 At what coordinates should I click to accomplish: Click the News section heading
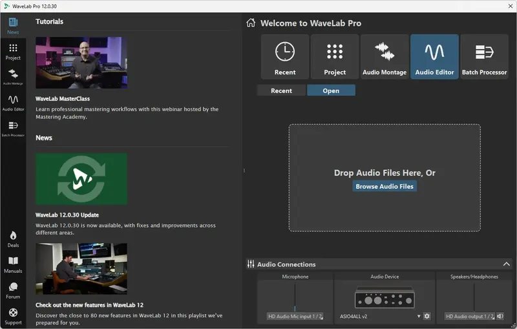[44, 138]
